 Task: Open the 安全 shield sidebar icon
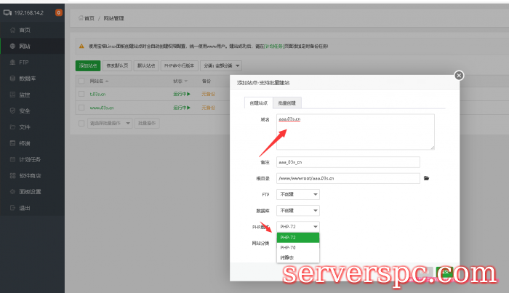[11, 111]
